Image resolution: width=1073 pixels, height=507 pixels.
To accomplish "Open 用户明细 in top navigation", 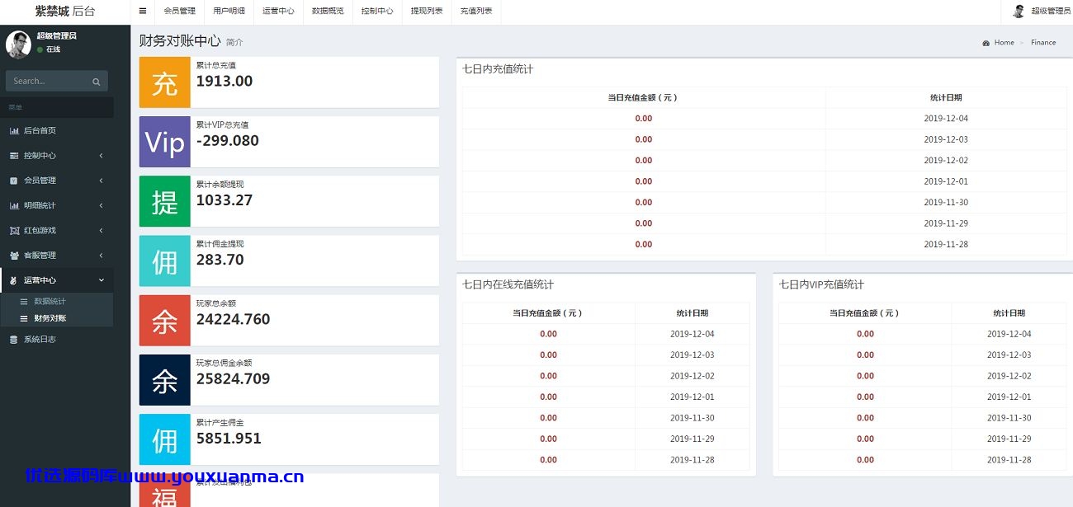I will point(229,11).
